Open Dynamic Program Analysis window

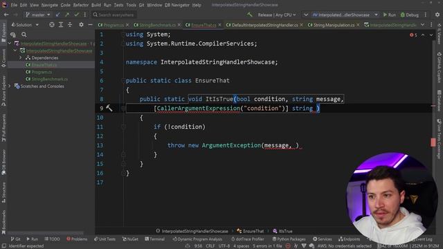coord(197,239)
